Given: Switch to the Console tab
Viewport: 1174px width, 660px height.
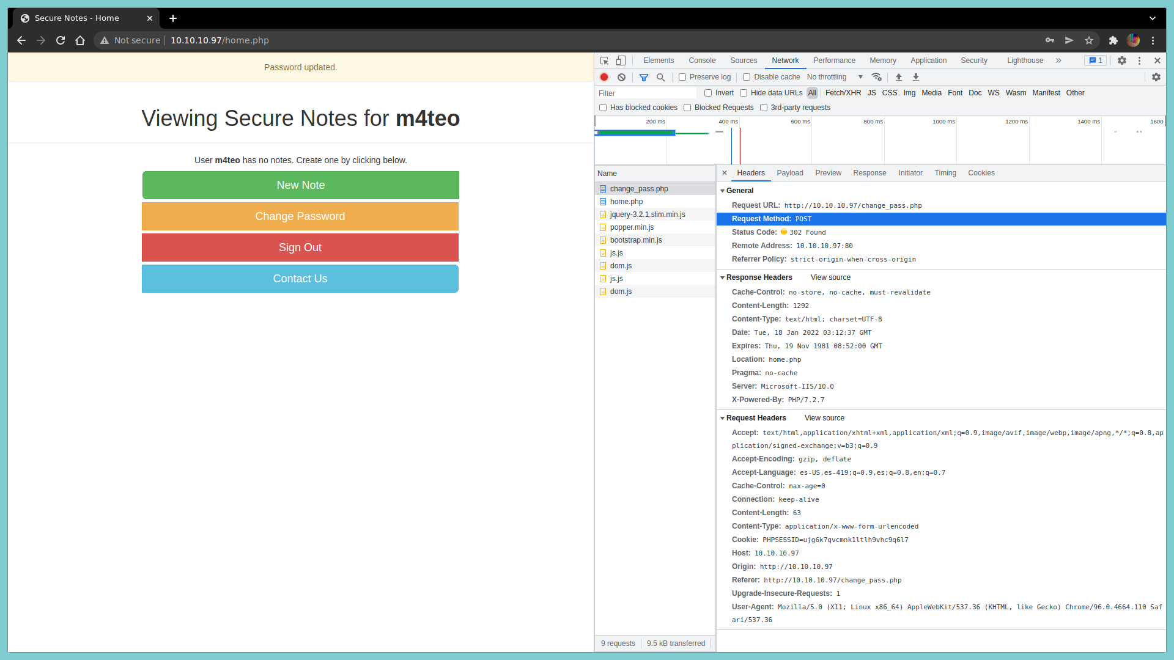Looking at the screenshot, I should click(x=701, y=61).
